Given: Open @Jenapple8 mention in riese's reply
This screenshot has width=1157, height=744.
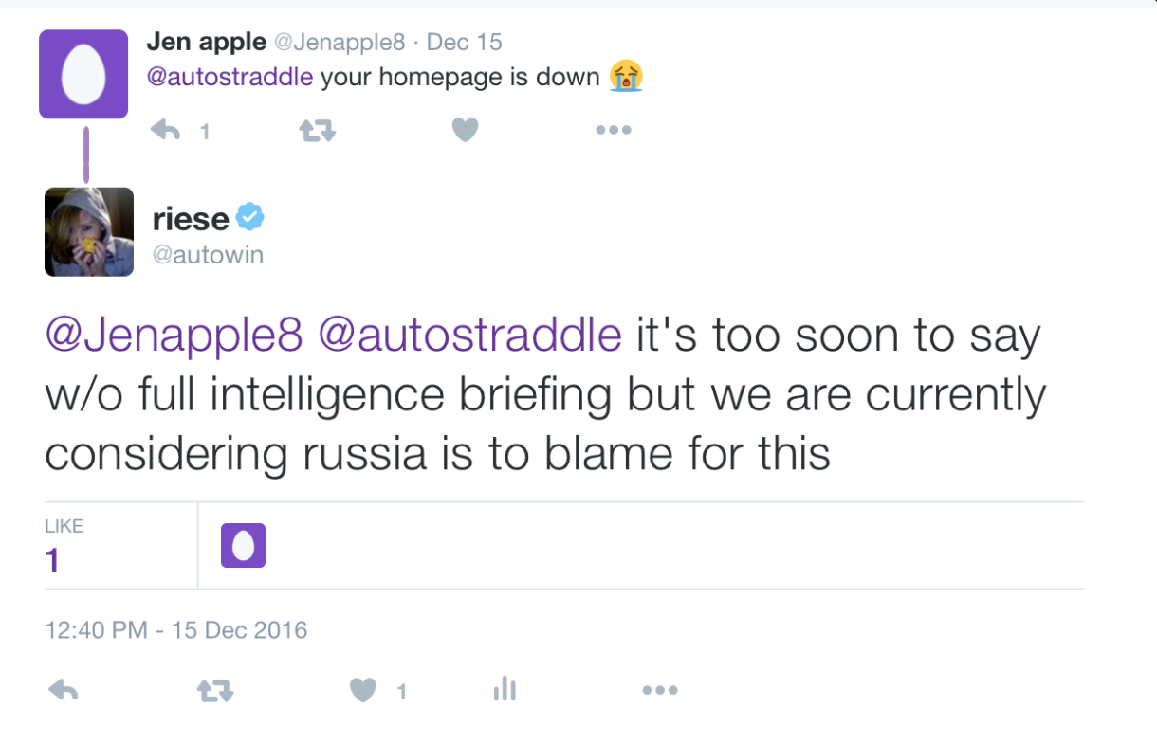Looking at the screenshot, I should 174,336.
